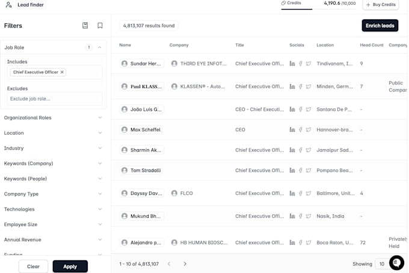Click the FLCO company avatar icon
This screenshot has width=409, height=273.
[174, 194]
